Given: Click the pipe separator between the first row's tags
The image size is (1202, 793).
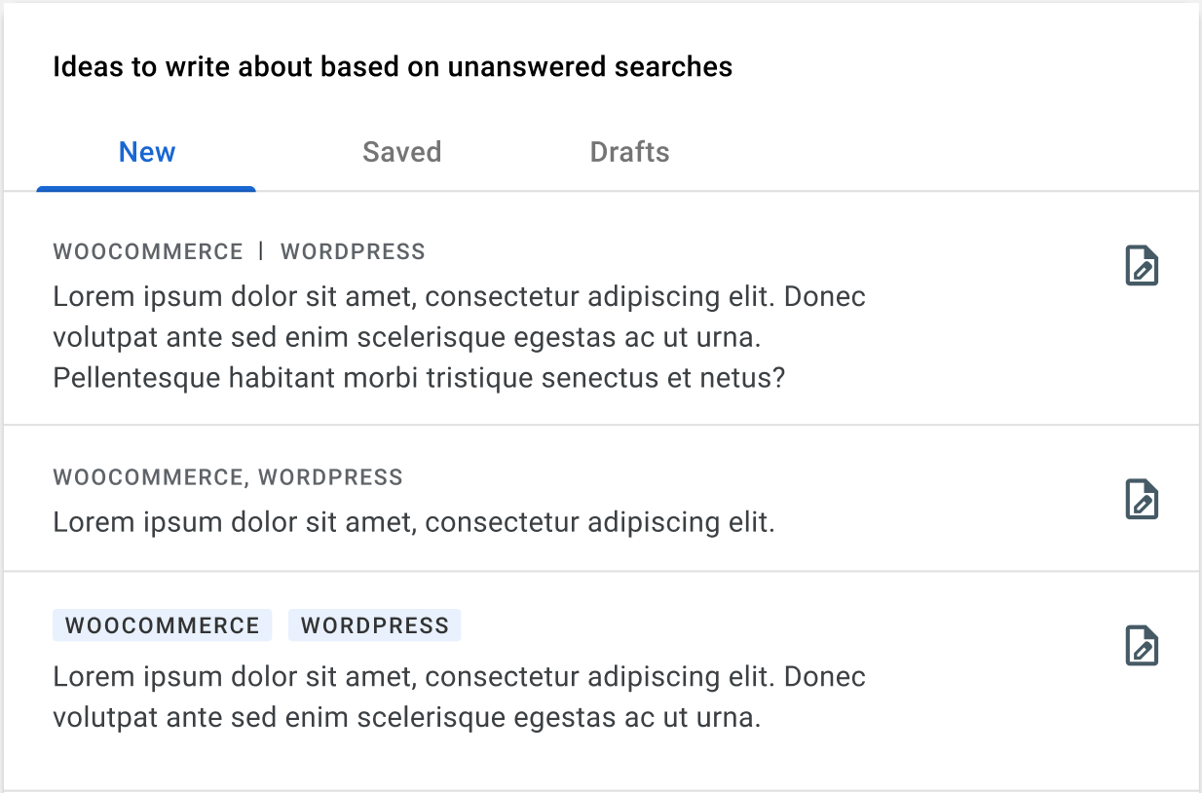Looking at the screenshot, I should click(261, 251).
